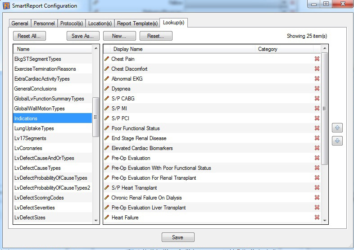Click the red X for End Stage Renal Disease
Viewport: 354px width, 250px height.
pos(317,138)
